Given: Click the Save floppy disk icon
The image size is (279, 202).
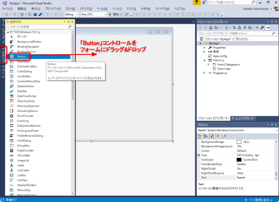Looking at the screenshot, I should pos(35,15).
